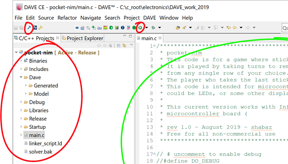This screenshot has width=288, height=164.
Task: Click the greyed-out Save All icon
Action: [22, 28]
